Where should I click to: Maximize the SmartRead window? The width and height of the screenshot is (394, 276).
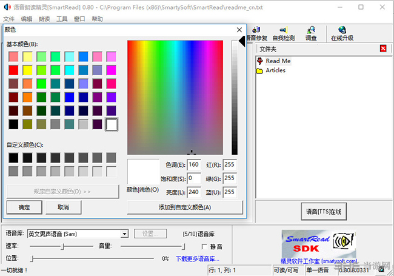coord(361,7)
